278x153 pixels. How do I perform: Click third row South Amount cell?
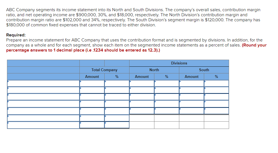(x=192, y=97)
